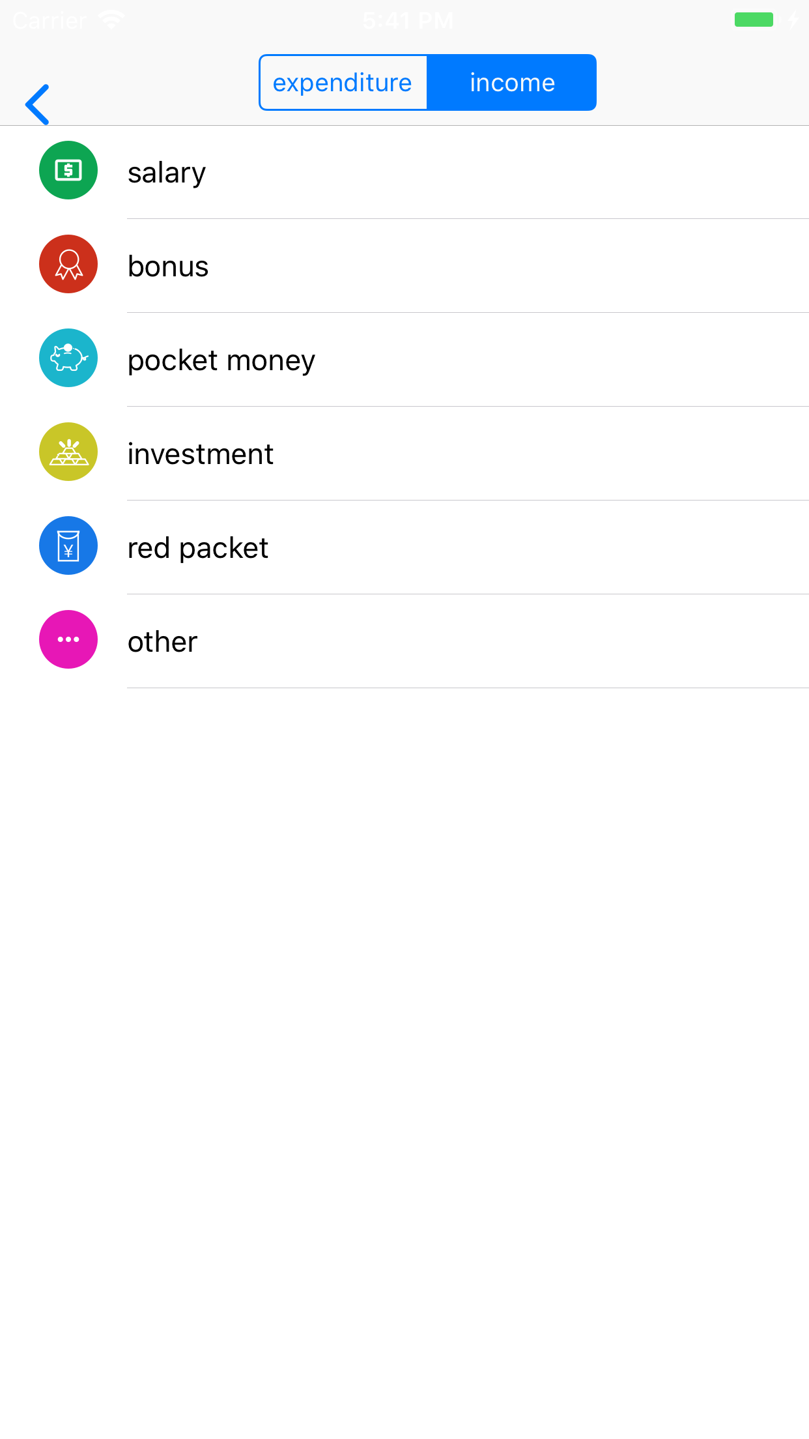Tap the Carrier label in status bar
This screenshot has height=1439, width=809.
pos(50,21)
